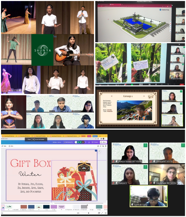
Task: Click the Get Canva Pro button
Action: point(68,142)
